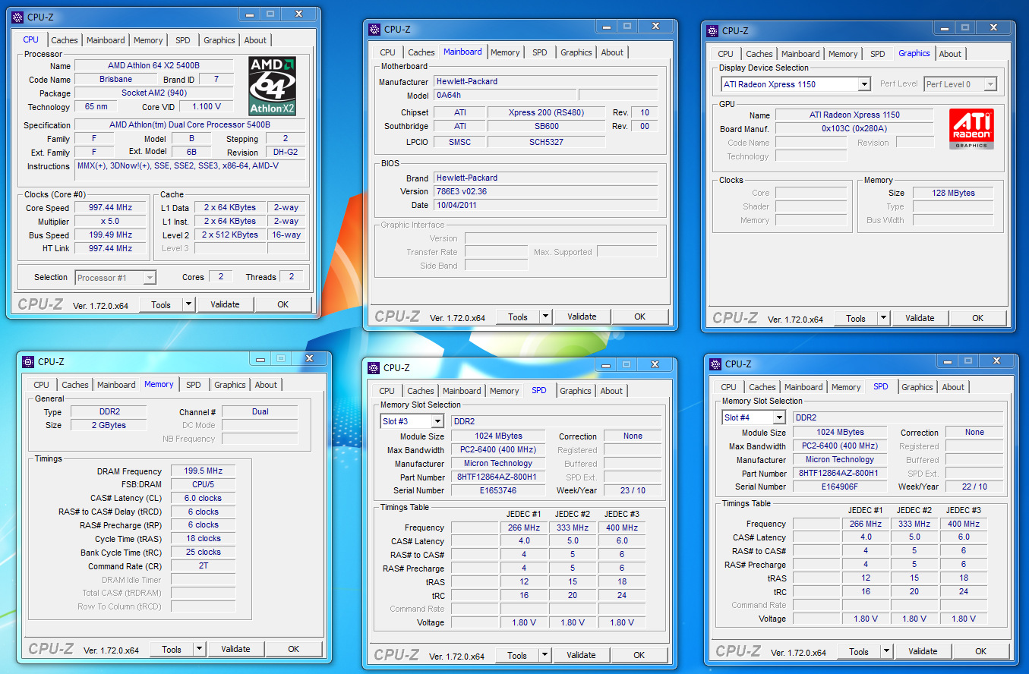Click the chipset value 'Xpress 200 (RS480)'
The image size is (1029, 674).
point(546,112)
